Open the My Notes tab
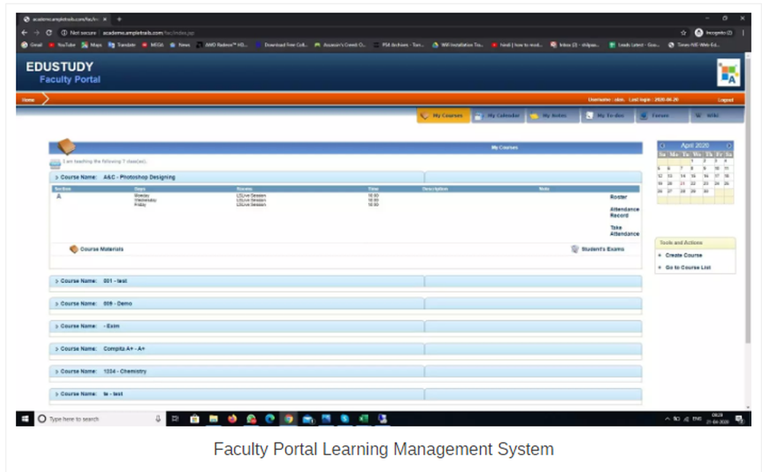Viewport: 762px width, 472px height. (x=553, y=116)
